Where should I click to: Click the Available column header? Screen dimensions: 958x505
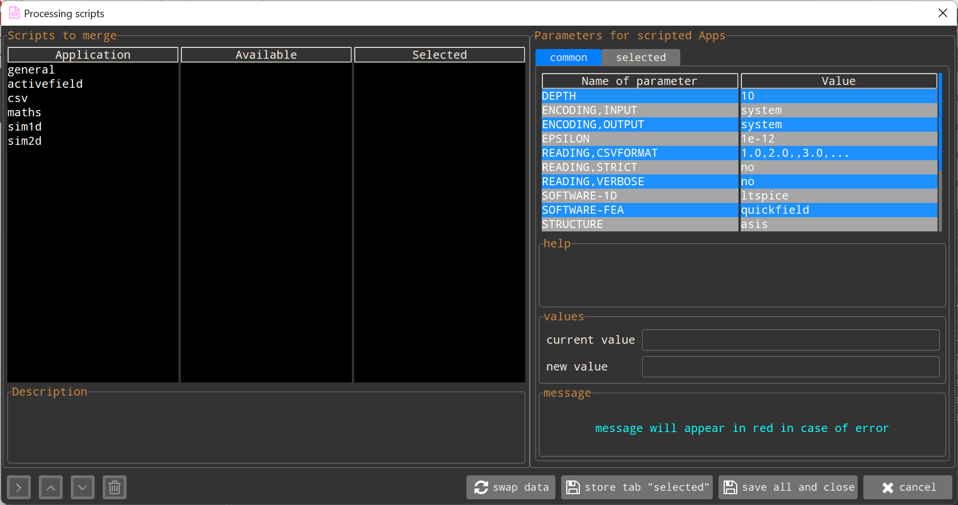[266, 55]
